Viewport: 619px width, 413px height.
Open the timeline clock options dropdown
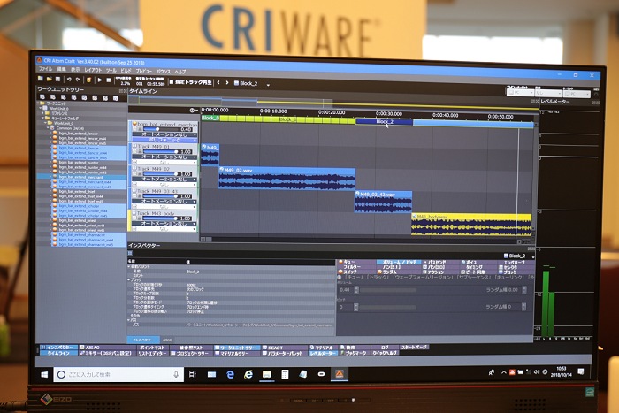(194, 111)
